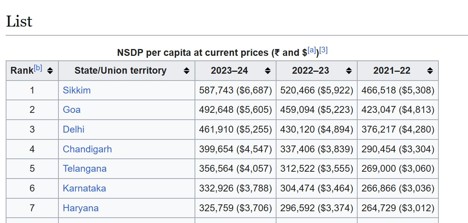Open the Chandigarh link
Image resolution: width=468 pixels, height=223 pixels.
tap(87, 149)
